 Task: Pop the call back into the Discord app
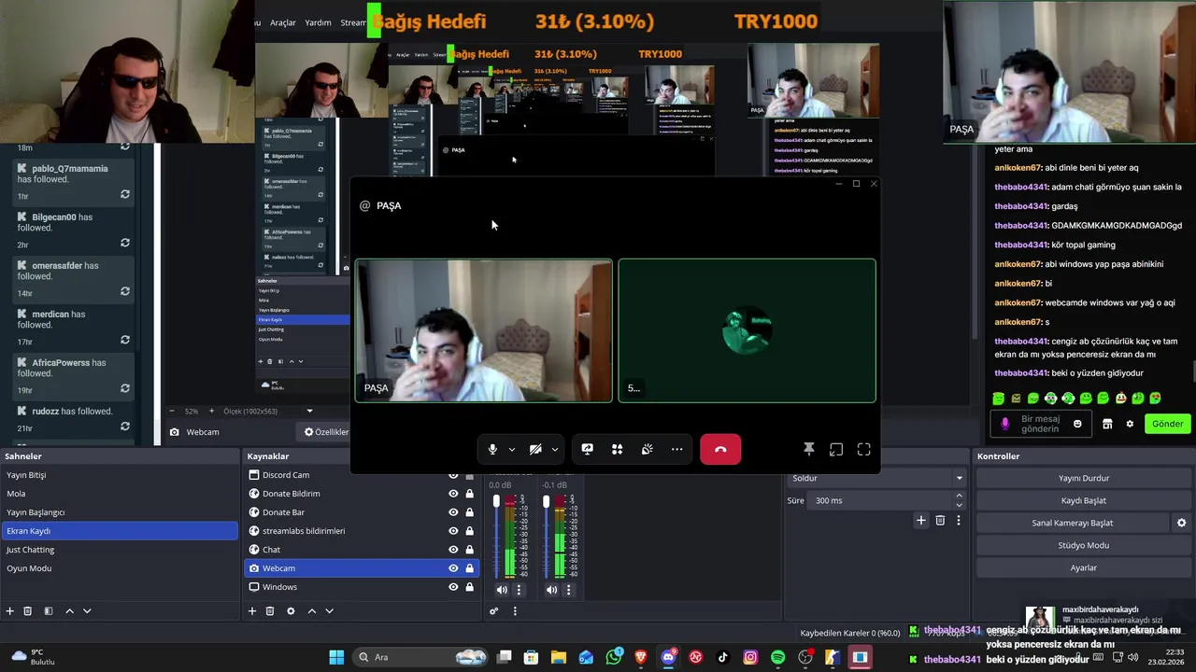click(836, 450)
